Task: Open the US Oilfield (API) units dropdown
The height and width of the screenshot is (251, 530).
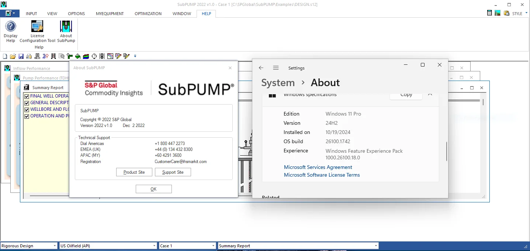Action: click(x=155, y=246)
